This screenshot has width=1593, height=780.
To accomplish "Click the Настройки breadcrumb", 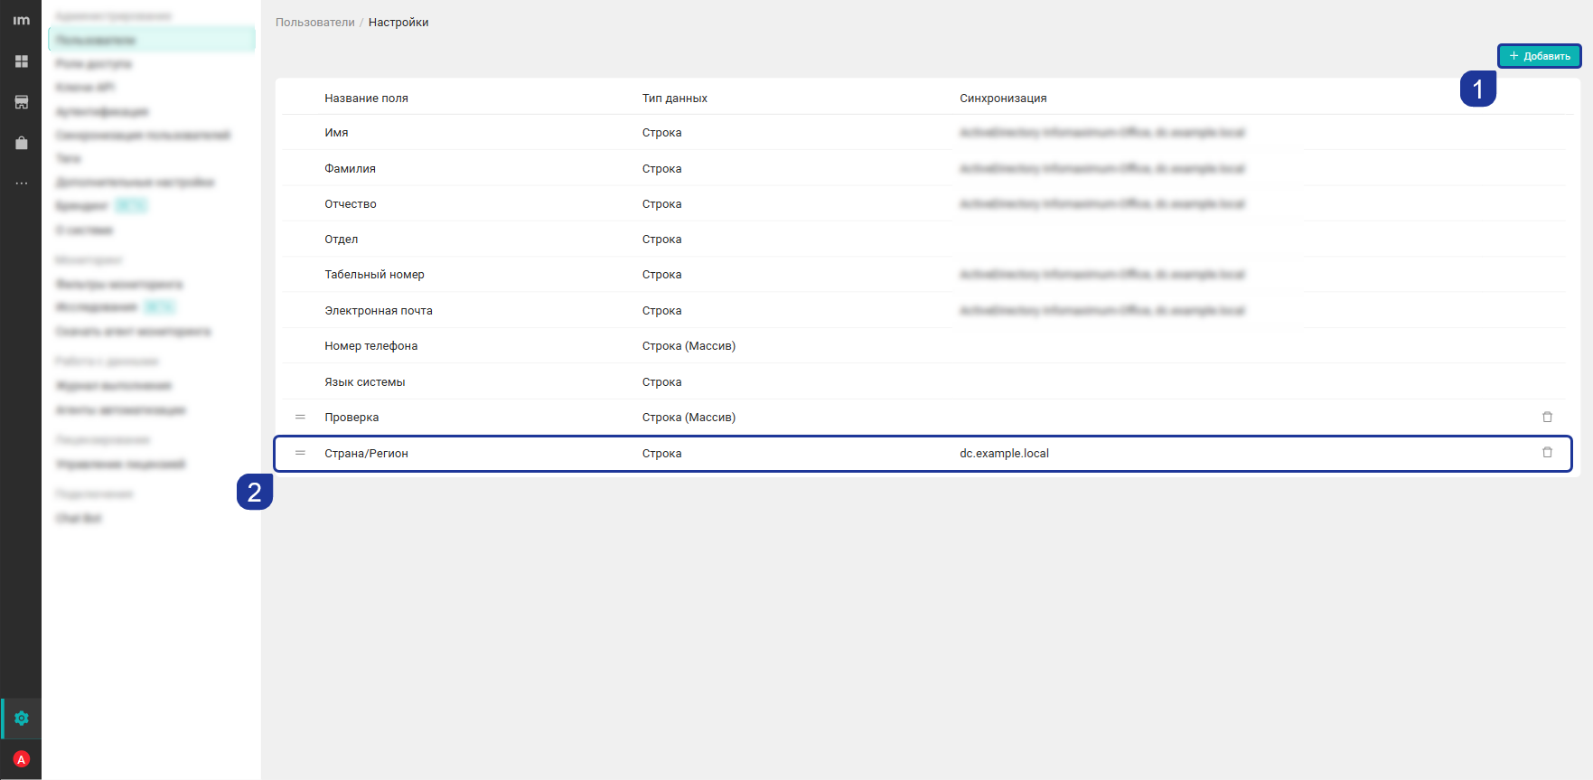I will point(398,23).
